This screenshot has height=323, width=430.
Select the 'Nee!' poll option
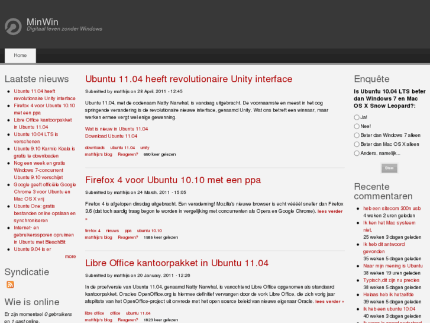point(357,126)
